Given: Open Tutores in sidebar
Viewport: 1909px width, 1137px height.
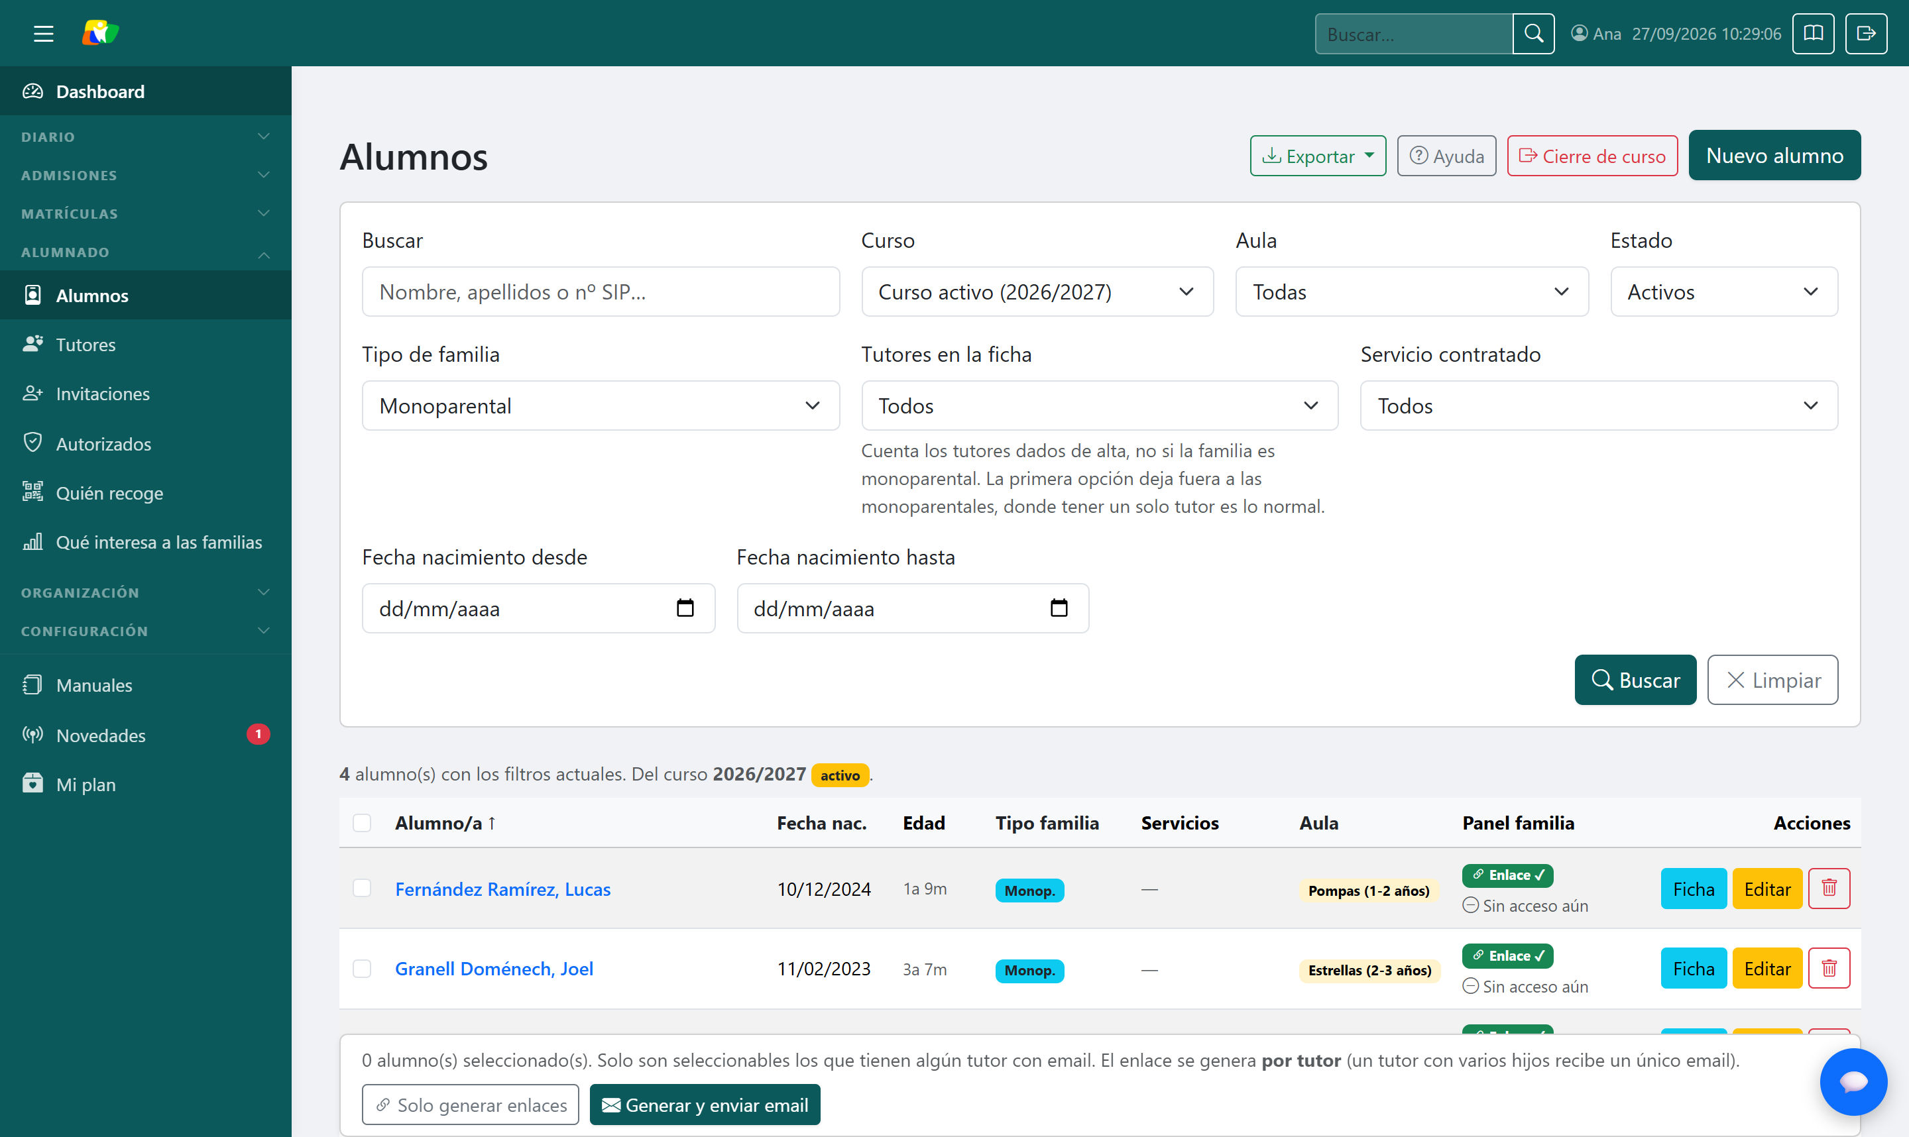Looking at the screenshot, I should coord(146,345).
